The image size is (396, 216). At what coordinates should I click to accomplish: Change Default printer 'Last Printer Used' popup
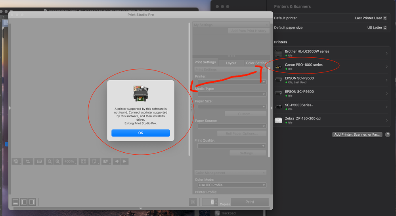371,18
